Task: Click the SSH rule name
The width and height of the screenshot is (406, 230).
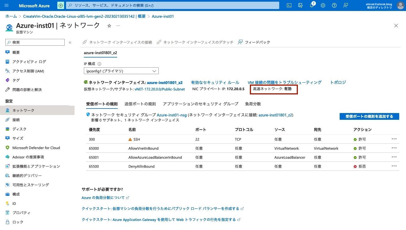Action: 137,139
